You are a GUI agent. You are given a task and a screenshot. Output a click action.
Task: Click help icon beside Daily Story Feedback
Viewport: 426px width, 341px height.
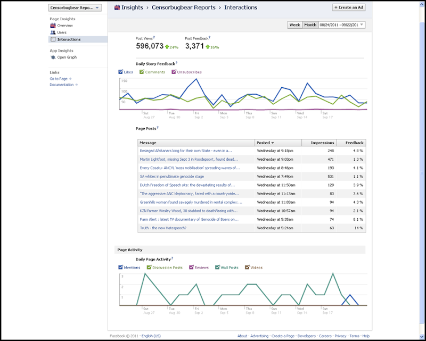coord(176,63)
